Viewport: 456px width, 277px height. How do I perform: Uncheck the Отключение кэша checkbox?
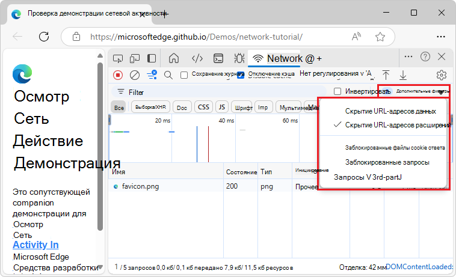coord(241,75)
